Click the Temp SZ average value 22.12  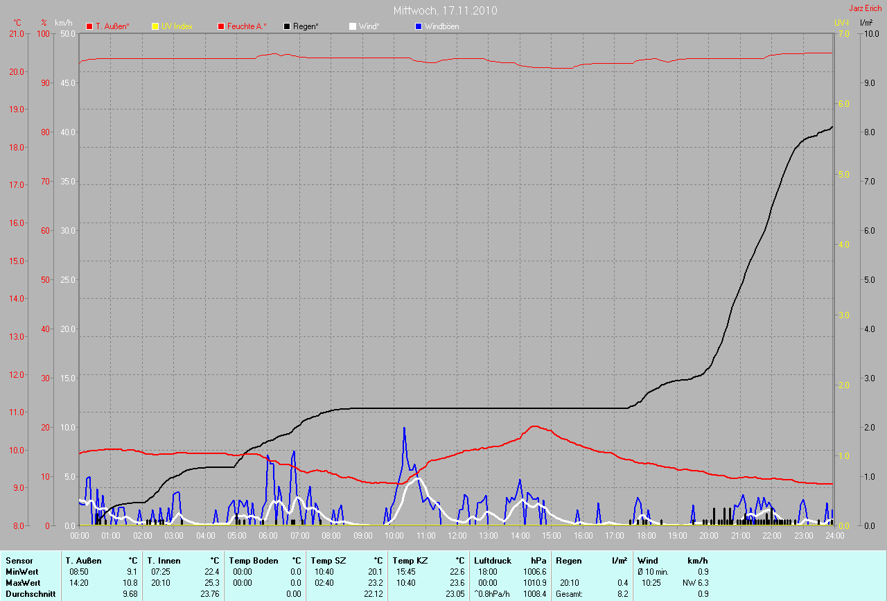(375, 594)
